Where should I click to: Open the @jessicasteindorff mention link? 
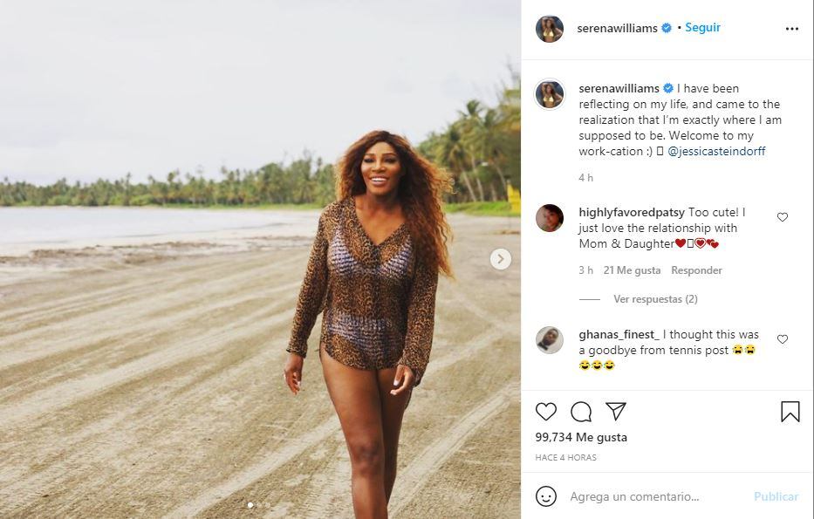coord(716,152)
